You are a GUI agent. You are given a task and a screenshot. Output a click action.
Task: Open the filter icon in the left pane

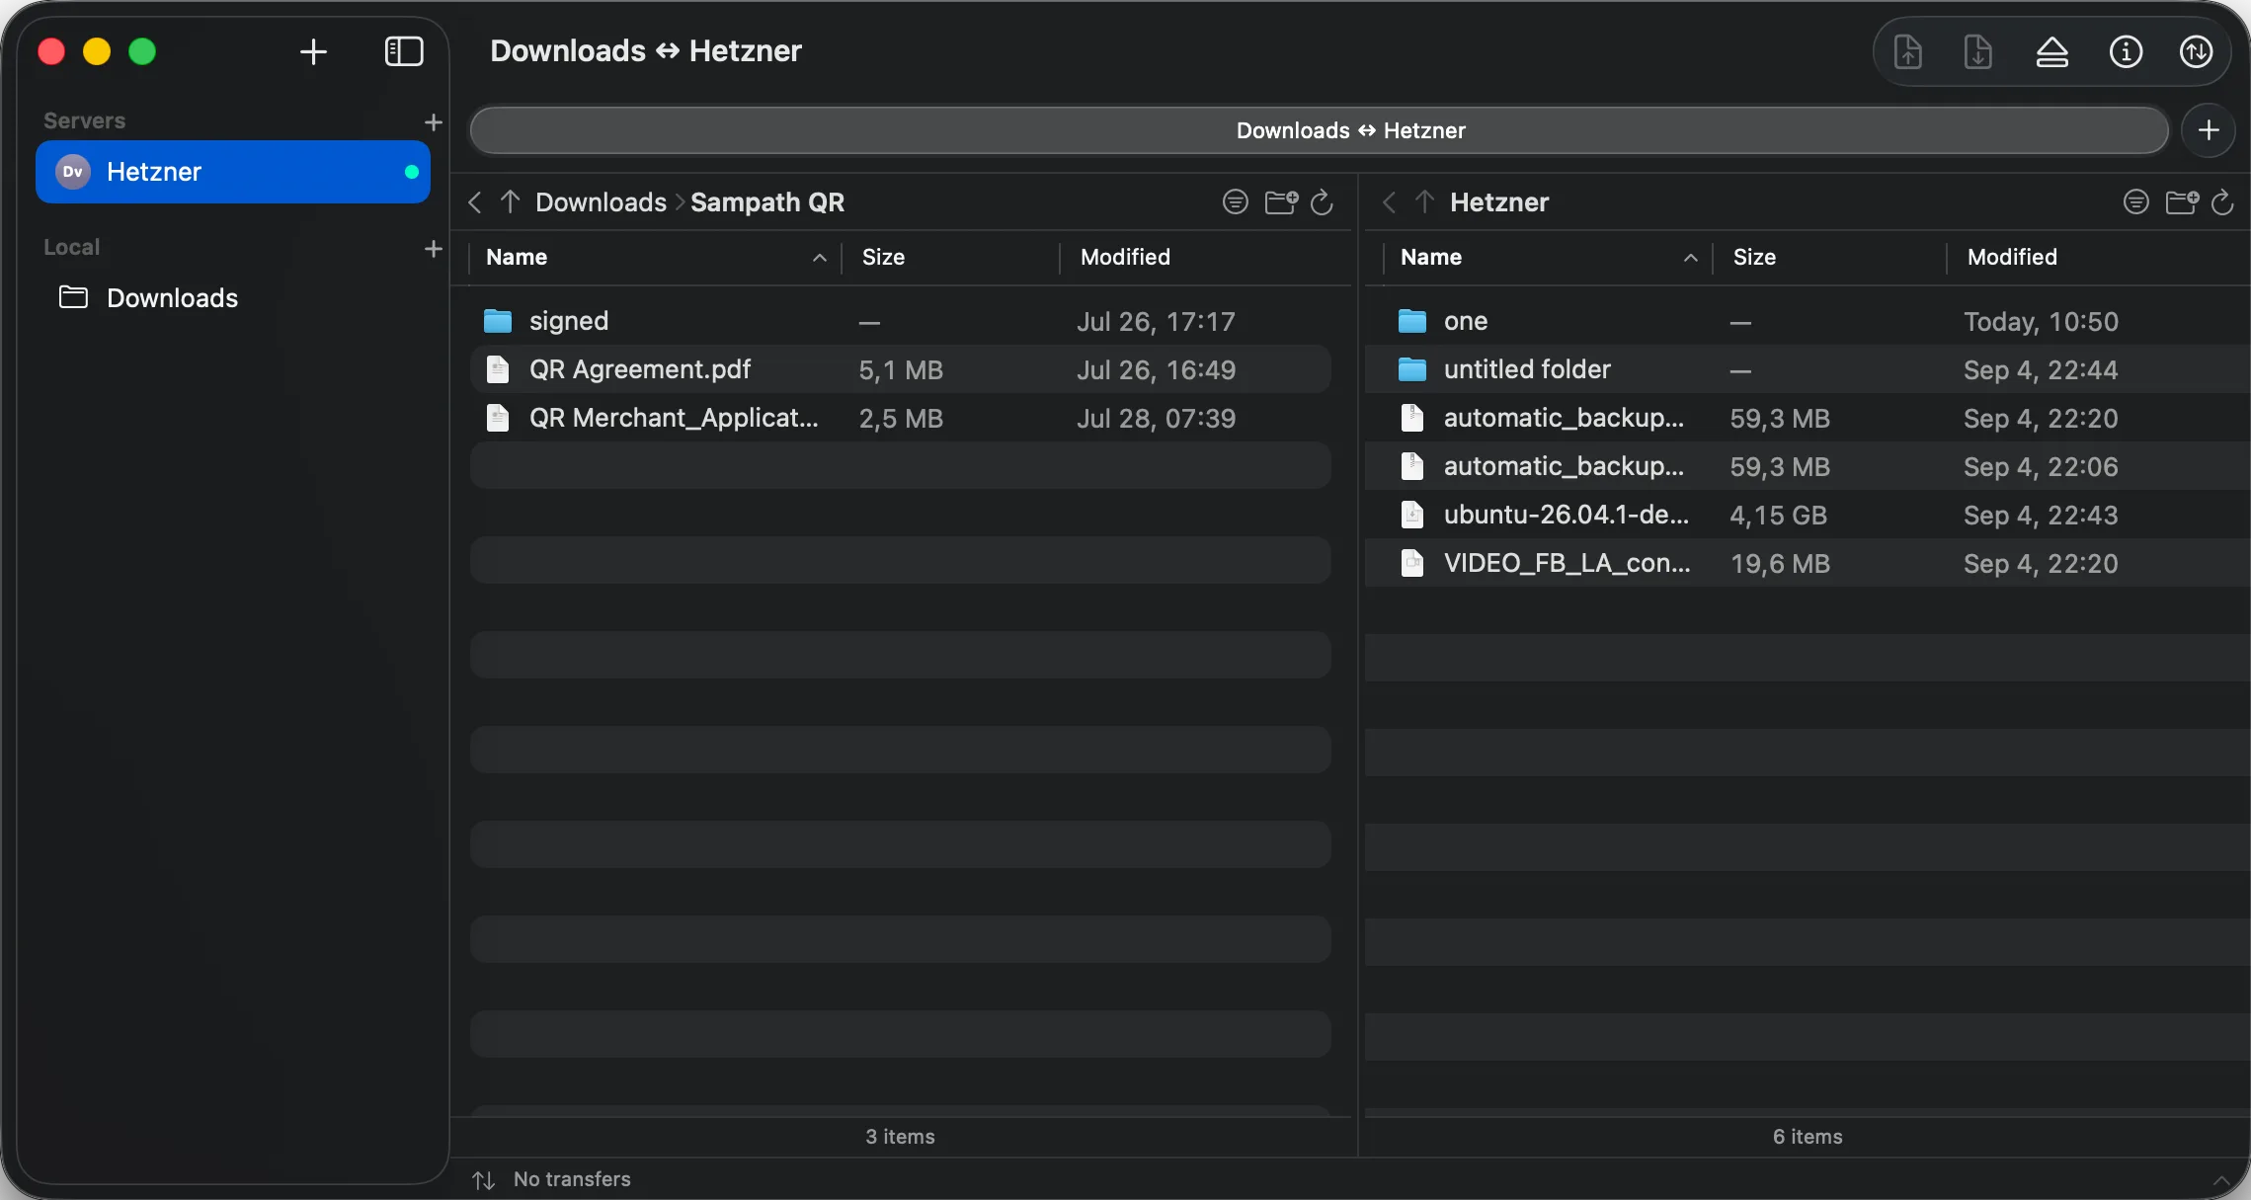click(1235, 202)
